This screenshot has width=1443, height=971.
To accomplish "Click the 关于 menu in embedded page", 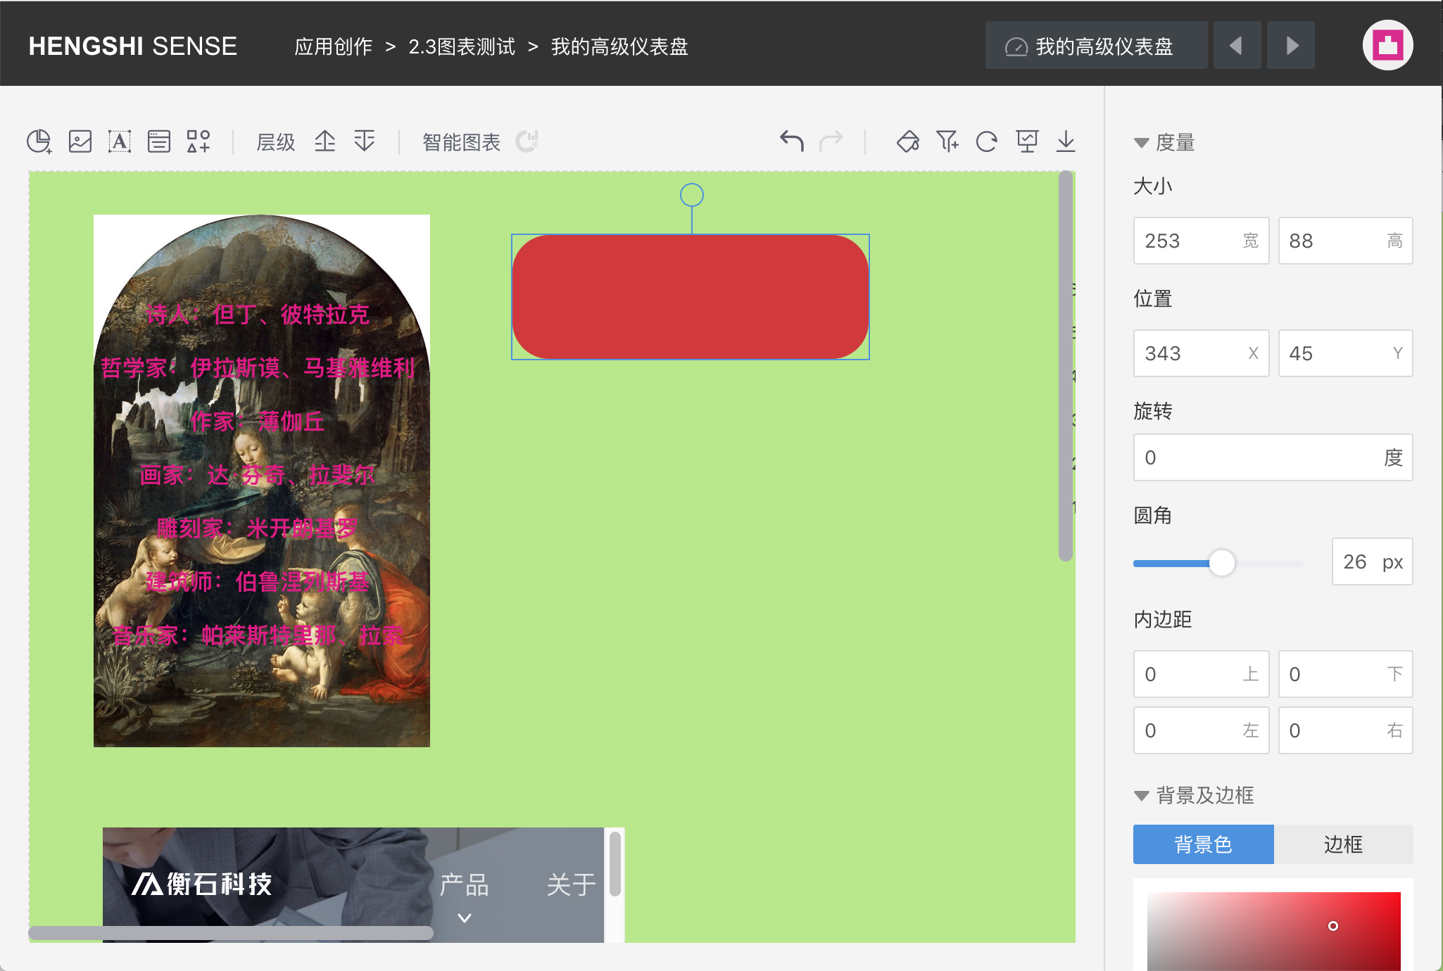I will [x=571, y=885].
